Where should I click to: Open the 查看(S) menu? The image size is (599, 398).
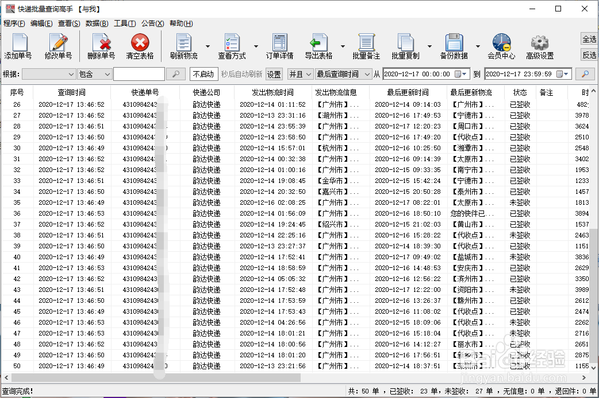(x=69, y=24)
